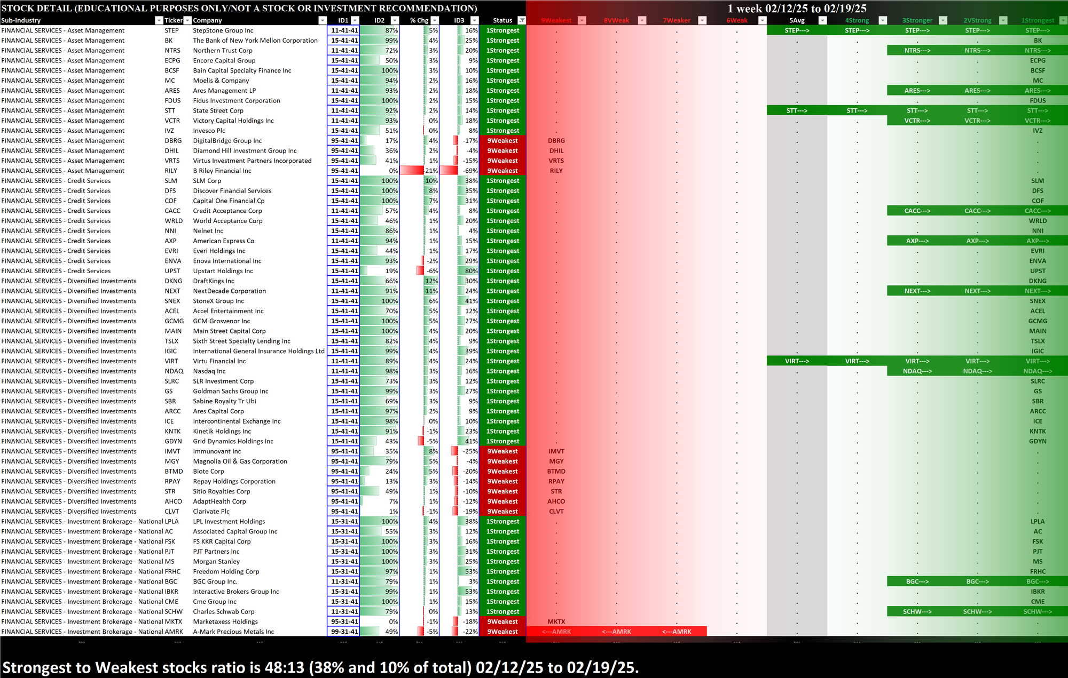This screenshot has height=678, width=1068.
Task: Open the Company column filter dropdown
Action: point(322,20)
